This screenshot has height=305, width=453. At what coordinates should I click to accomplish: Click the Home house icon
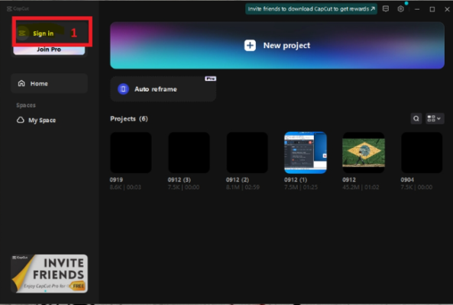21,84
